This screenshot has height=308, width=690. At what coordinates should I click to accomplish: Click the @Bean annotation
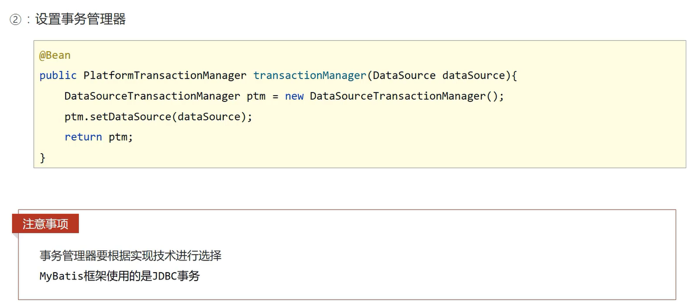tap(54, 55)
